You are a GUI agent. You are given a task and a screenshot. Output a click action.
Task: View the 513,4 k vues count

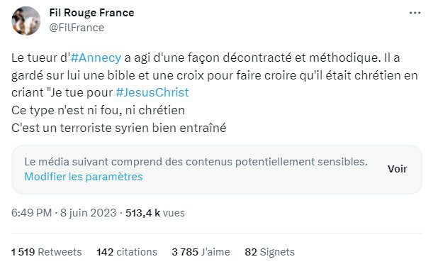(x=155, y=213)
